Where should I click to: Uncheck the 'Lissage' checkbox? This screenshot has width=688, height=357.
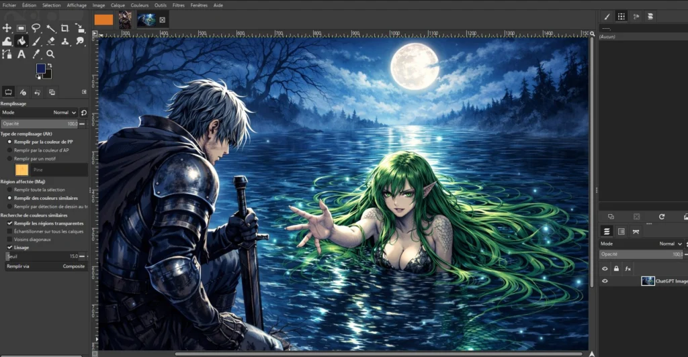tap(10, 247)
